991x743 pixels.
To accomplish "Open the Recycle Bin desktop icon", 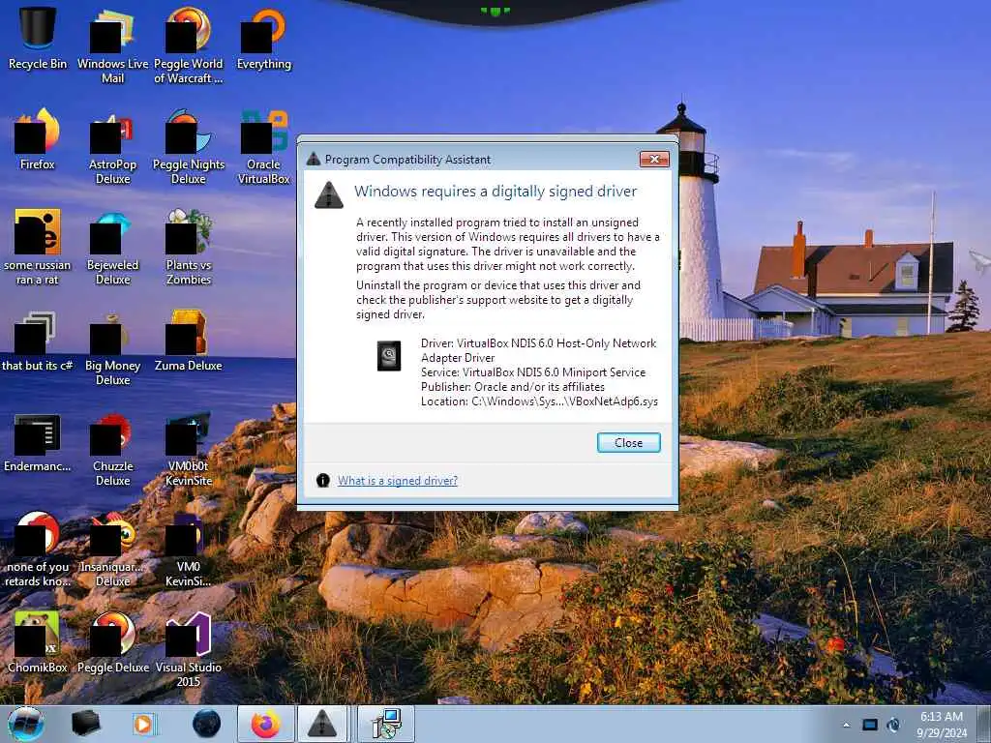I will (x=38, y=38).
